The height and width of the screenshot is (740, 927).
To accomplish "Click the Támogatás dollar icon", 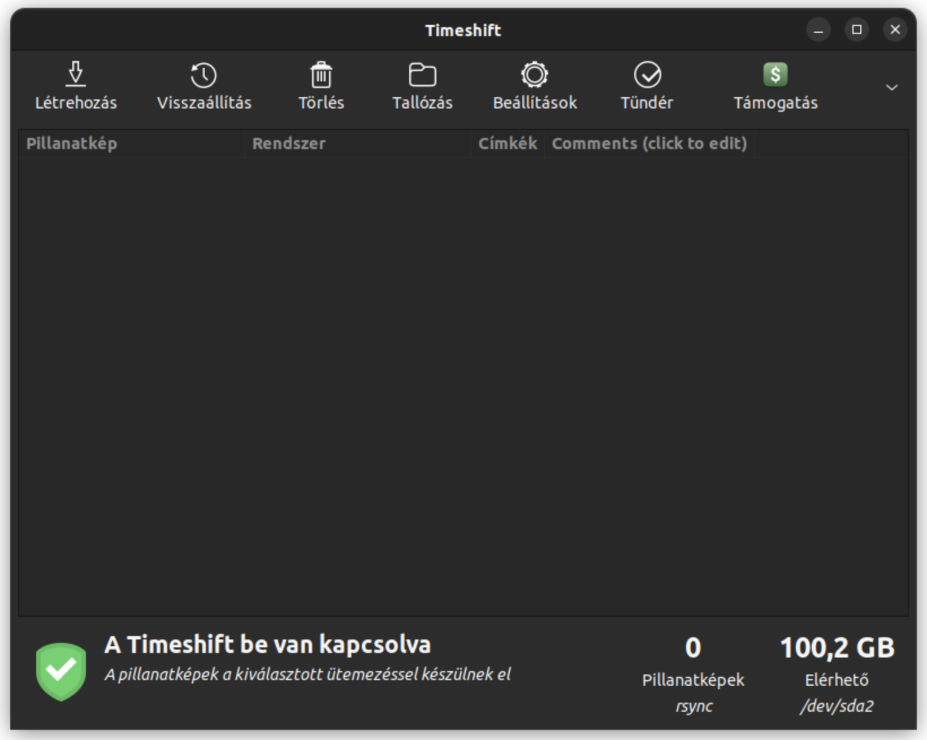I will tap(776, 75).
